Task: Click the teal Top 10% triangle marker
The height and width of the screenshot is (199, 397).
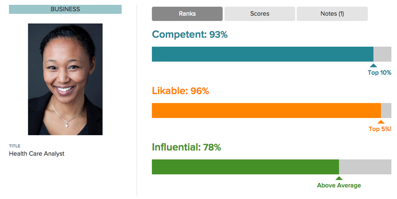Action: pyautogui.click(x=373, y=66)
